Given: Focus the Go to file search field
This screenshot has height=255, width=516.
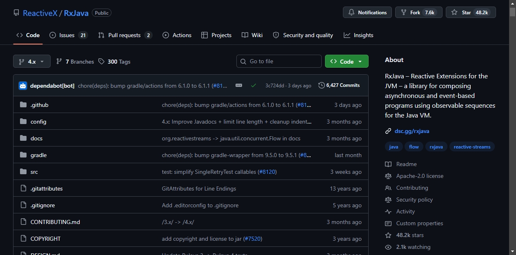Looking at the screenshot, I should [279, 61].
